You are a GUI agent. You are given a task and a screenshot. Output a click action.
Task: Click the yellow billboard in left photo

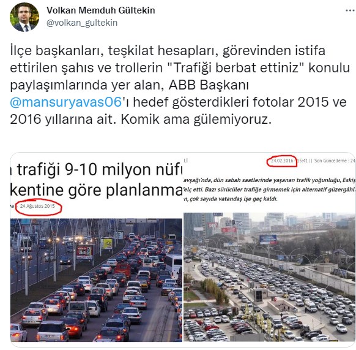(106, 243)
